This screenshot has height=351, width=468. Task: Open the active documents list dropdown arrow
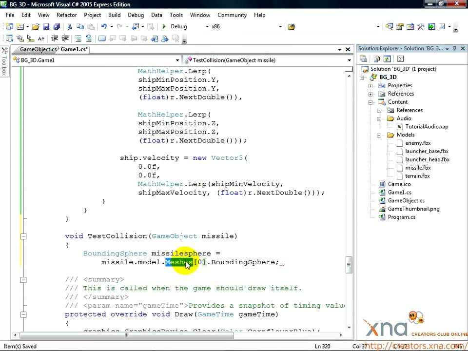click(x=339, y=50)
